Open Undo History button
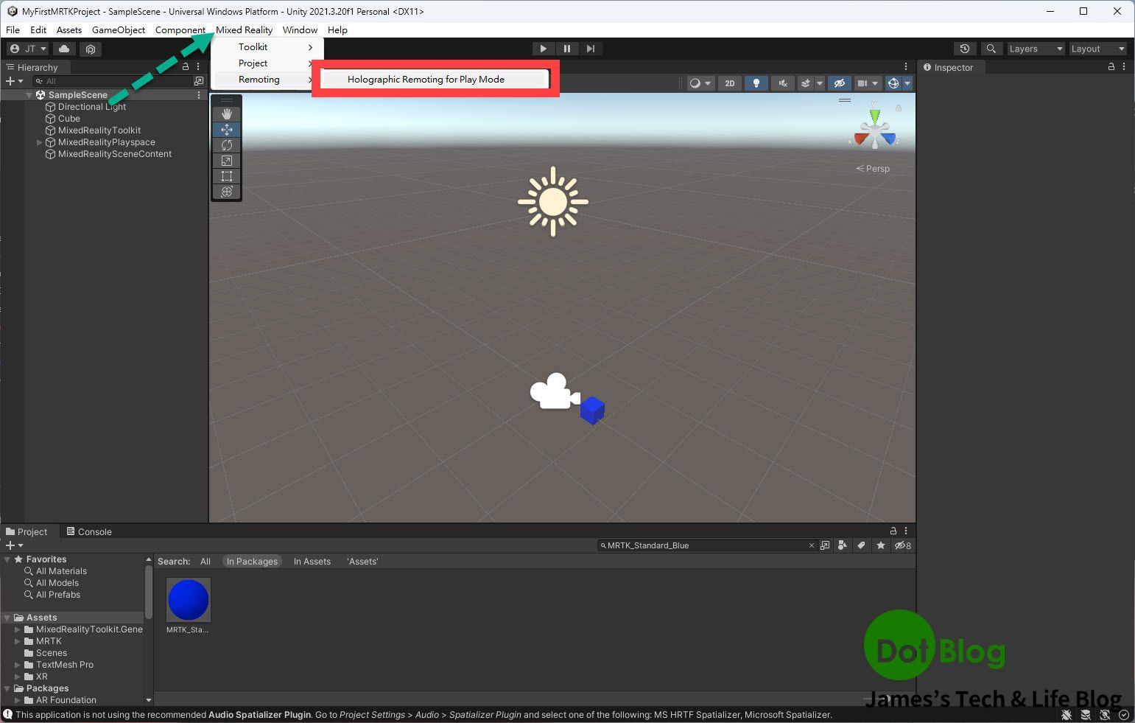 964,49
